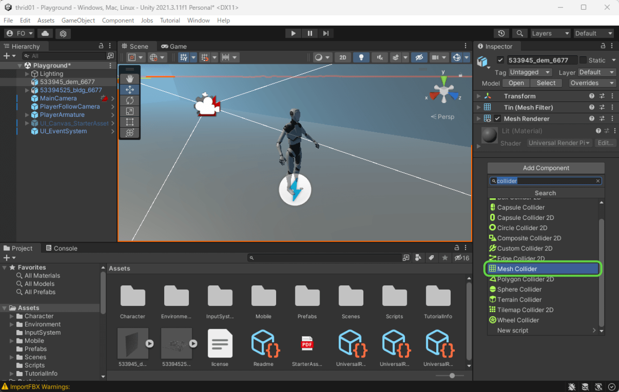This screenshot has height=392, width=619.
Task: Open the undo history icon
Action: click(501, 34)
